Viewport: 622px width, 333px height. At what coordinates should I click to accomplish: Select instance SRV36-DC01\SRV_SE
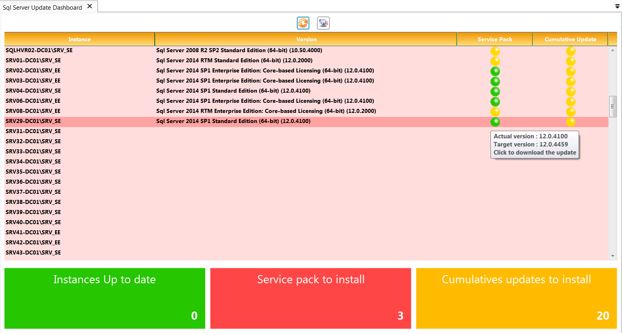tap(33, 182)
